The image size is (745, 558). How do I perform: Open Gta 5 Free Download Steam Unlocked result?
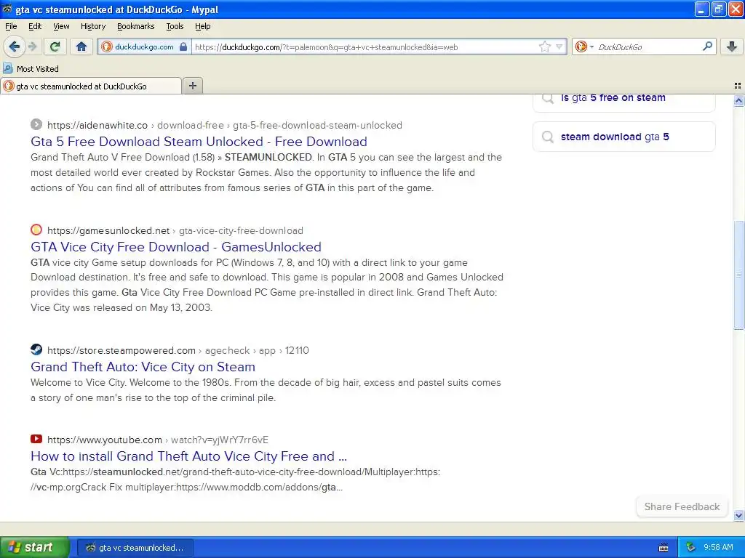click(199, 142)
